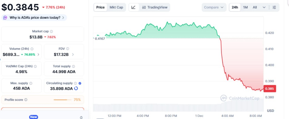
Task: Click the candlestick icon on TradingView button
Action: tap(144, 7)
